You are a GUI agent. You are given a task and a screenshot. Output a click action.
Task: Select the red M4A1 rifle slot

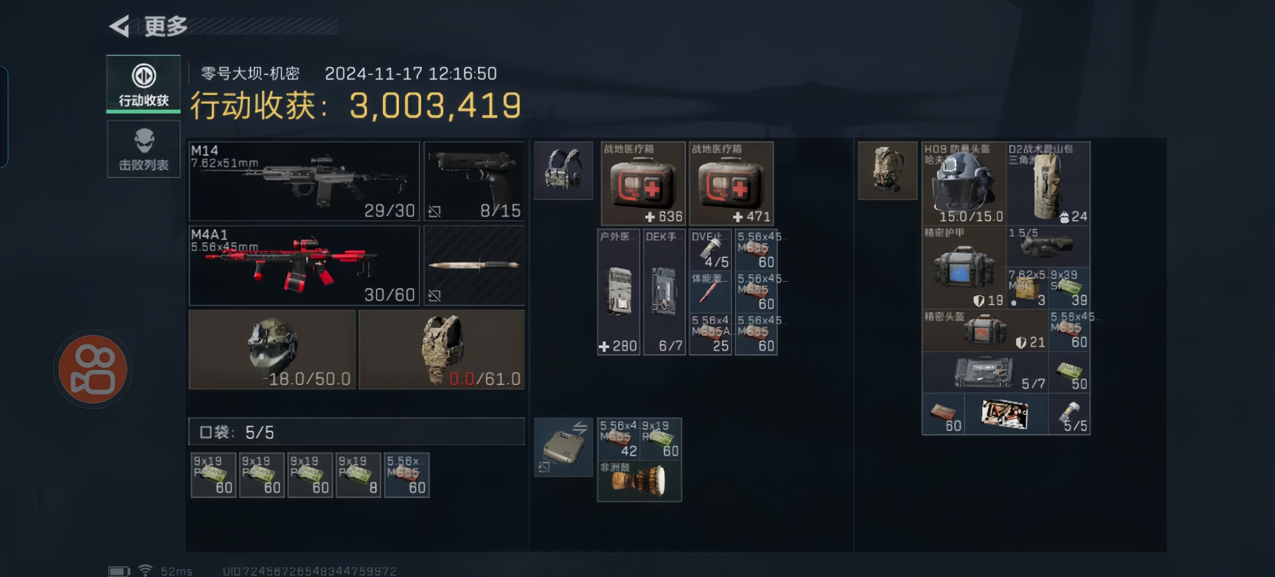(x=304, y=266)
